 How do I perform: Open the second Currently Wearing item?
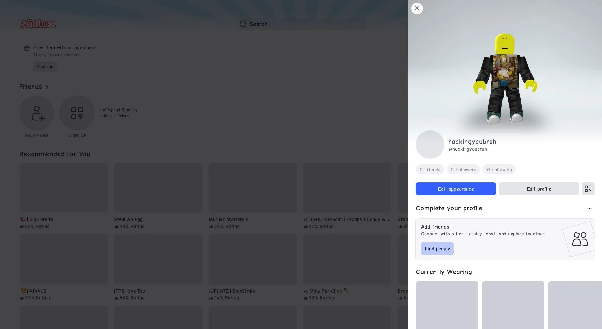coord(513,305)
